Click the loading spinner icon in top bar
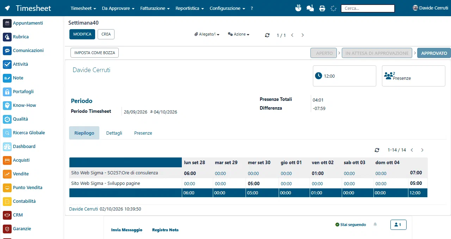Viewport: 451px width, 239px height. (333, 8)
